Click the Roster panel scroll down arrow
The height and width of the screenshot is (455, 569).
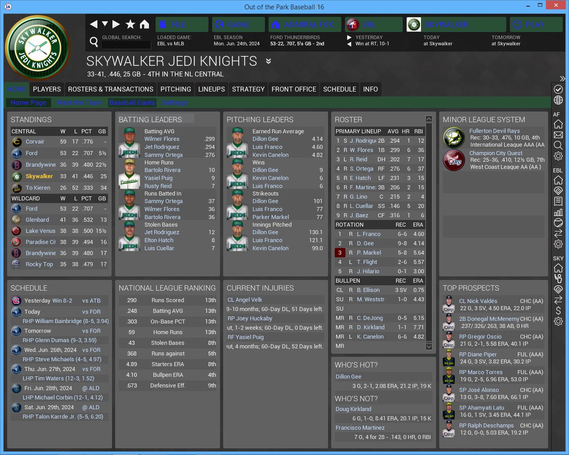[x=429, y=346]
